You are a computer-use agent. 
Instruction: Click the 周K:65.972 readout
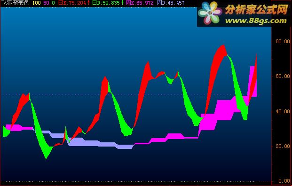(140, 3)
